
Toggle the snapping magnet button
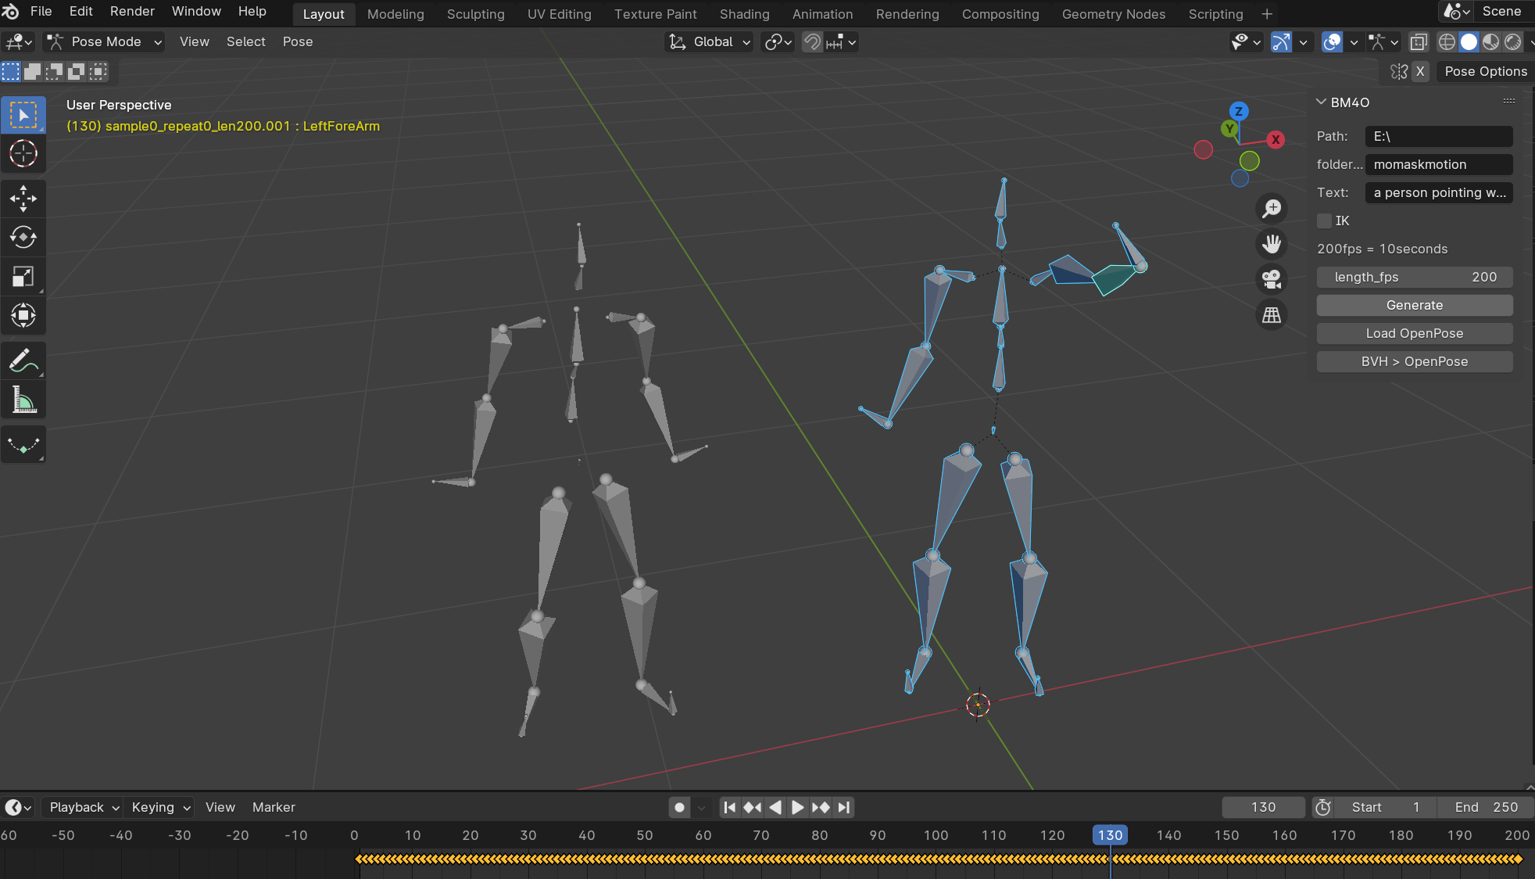click(x=813, y=42)
